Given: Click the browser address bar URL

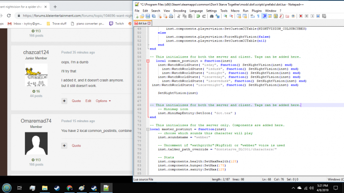Looking at the screenshot, I should 71,16.
